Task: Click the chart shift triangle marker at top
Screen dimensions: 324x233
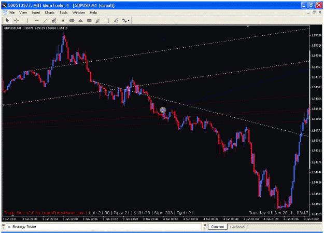Action: point(248,26)
